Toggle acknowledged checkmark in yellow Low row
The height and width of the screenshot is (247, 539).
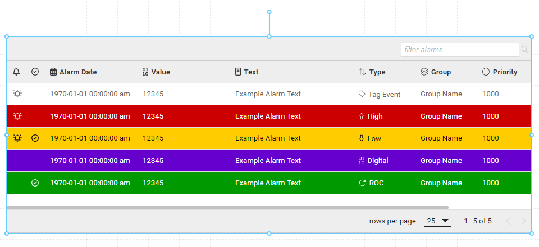point(35,138)
